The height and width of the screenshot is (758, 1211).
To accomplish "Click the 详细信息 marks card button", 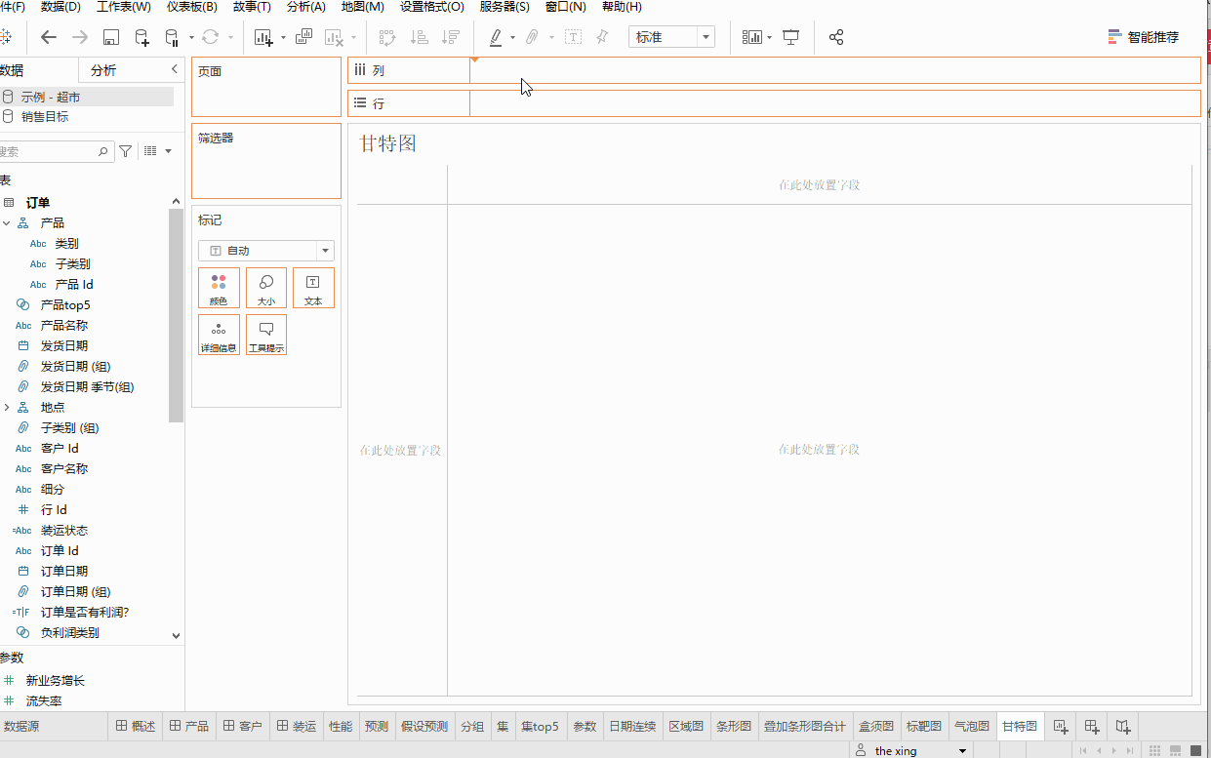I will pos(219,335).
